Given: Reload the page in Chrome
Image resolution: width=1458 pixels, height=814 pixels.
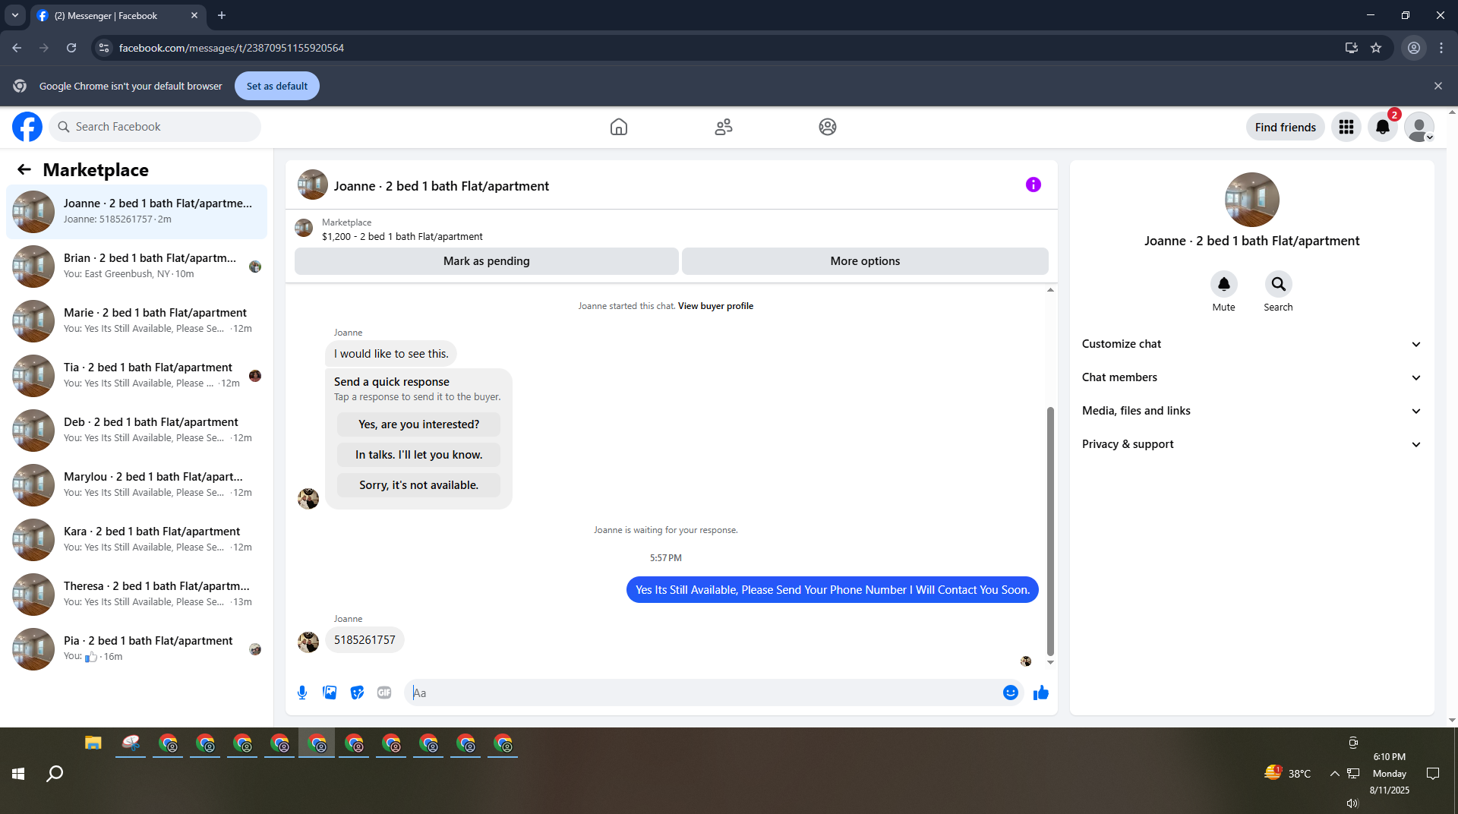Looking at the screenshot, I should [x=71, y=48].
